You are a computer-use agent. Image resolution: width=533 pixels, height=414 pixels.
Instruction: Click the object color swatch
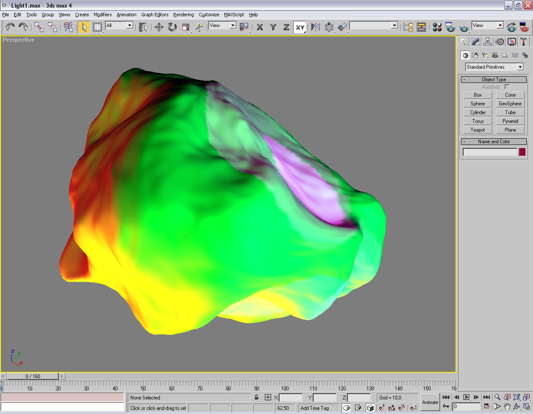pos(522,152)
